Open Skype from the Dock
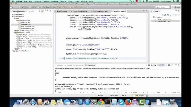Viewport: 191px width, 107px height. click(x=121, y=102)
